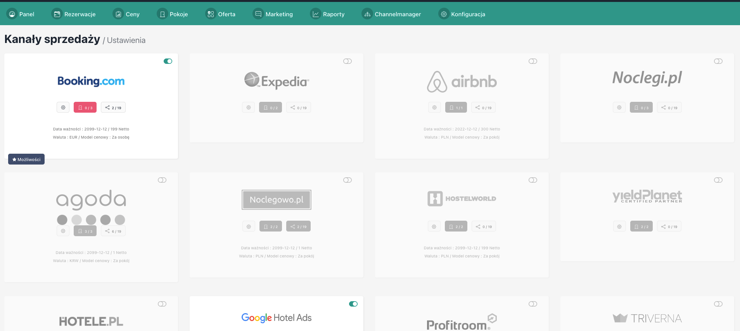Screen dimensions: 740x331
Task: Open the Ceny price icon
Action: tap(118, 14)
